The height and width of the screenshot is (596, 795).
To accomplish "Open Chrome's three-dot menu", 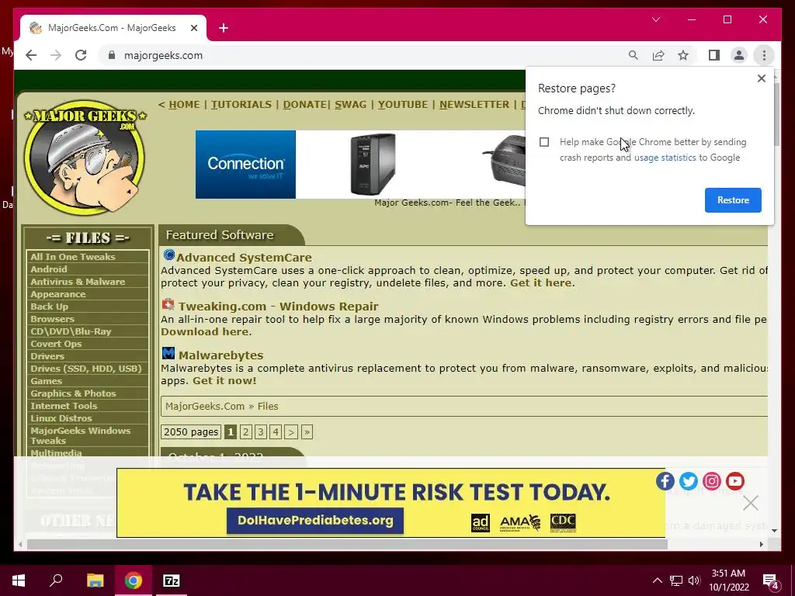I will pos(764,55).
